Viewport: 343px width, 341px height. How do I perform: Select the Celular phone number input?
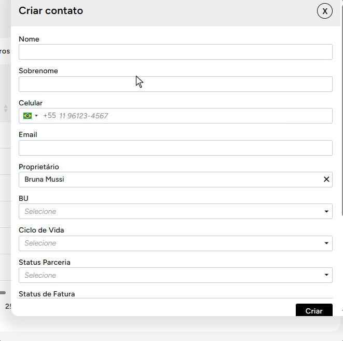pos(192,116)
